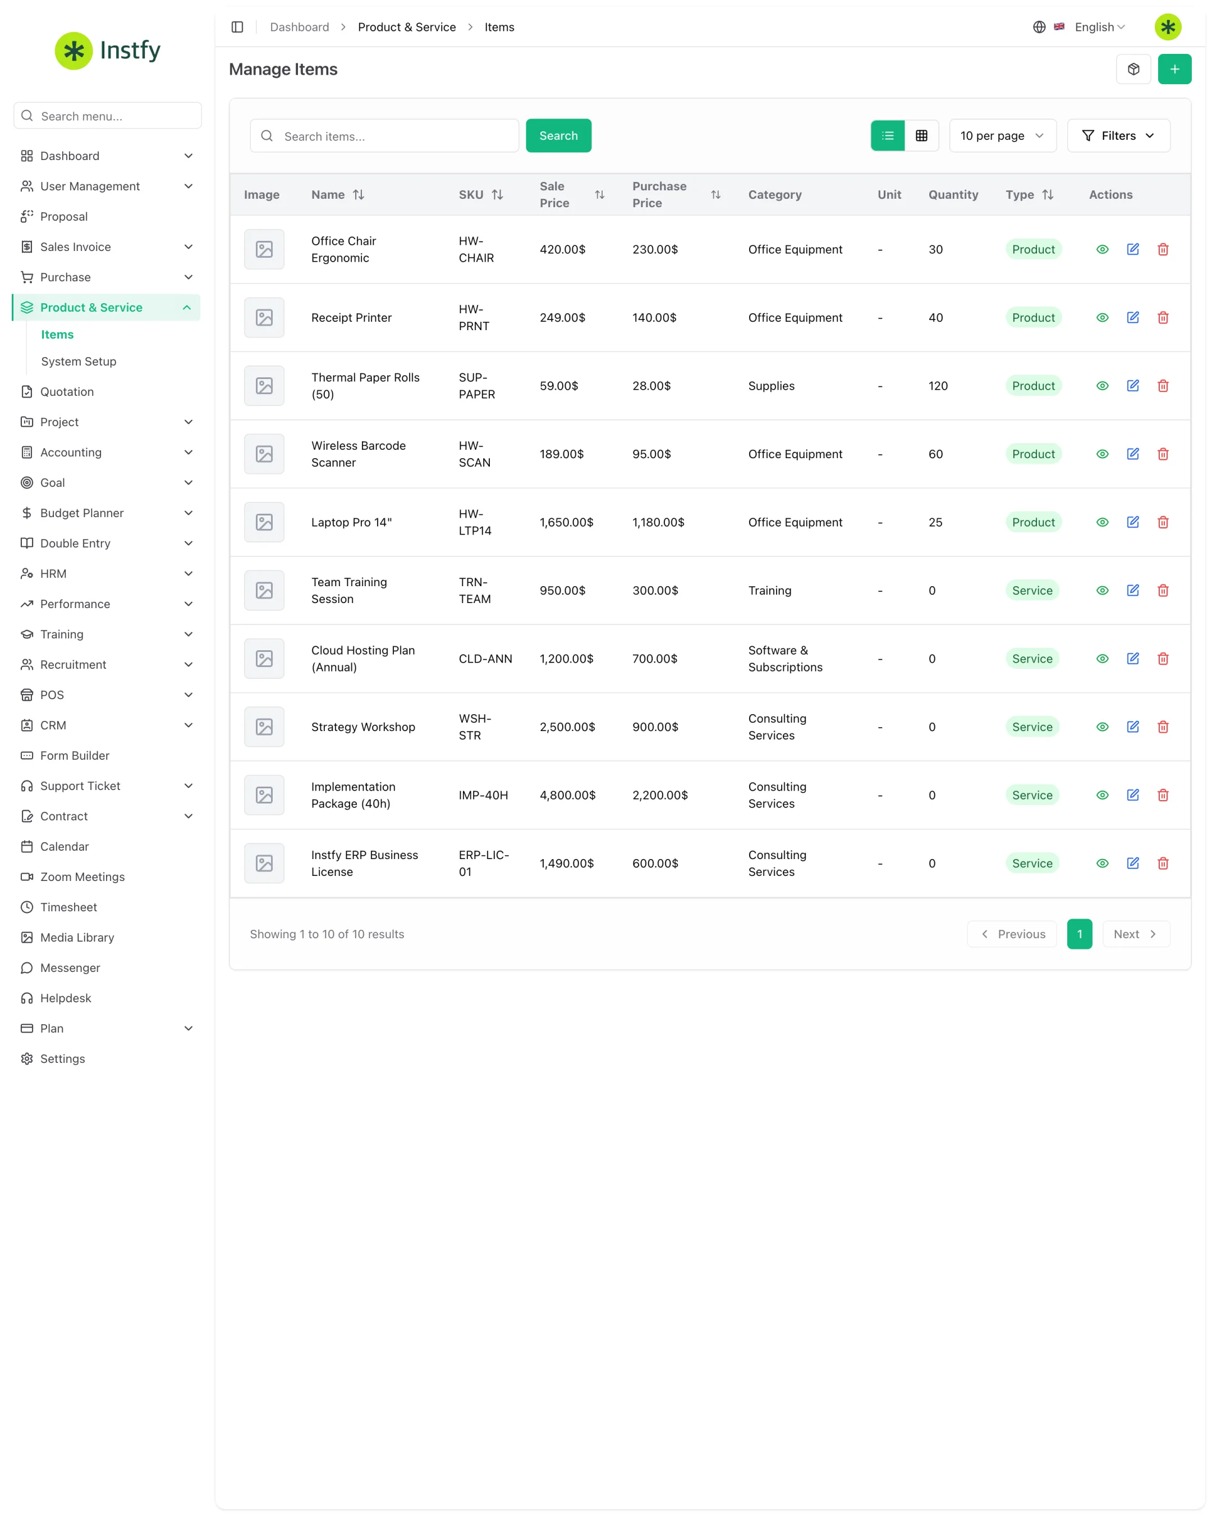Edit the Thermal Paper Rolls item
Viewport: 1212px width, 1516px height.
tap(1133, 385)
